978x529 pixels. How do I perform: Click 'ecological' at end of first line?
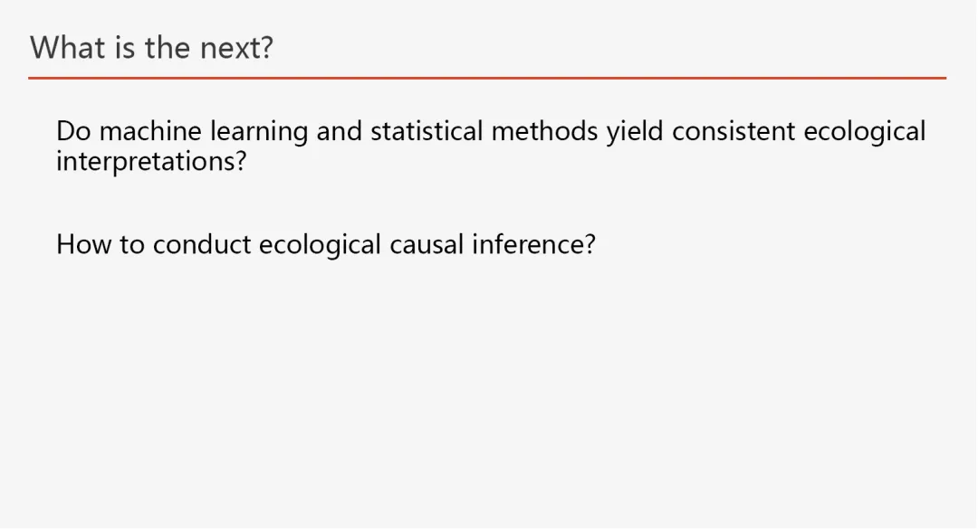pyautogui.click(x=865, y=132)
